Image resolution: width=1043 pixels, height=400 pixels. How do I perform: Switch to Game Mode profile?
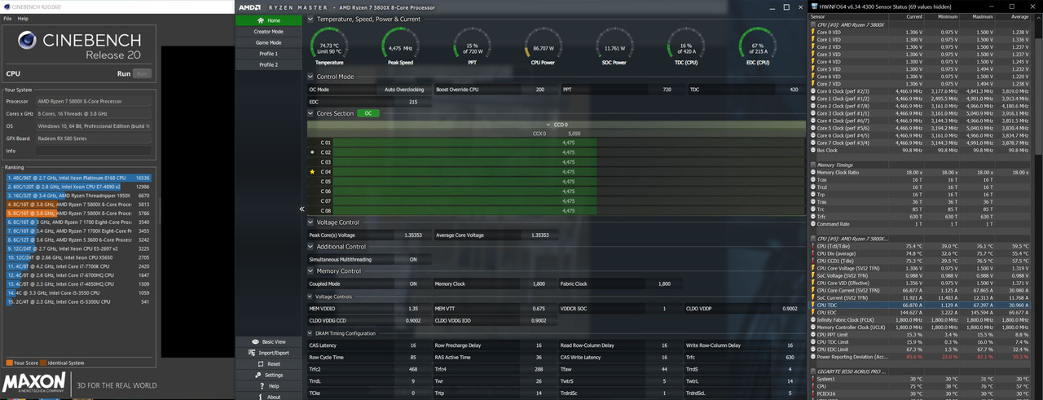268,42
